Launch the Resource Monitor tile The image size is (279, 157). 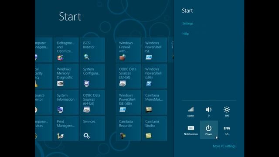[44, 102]
